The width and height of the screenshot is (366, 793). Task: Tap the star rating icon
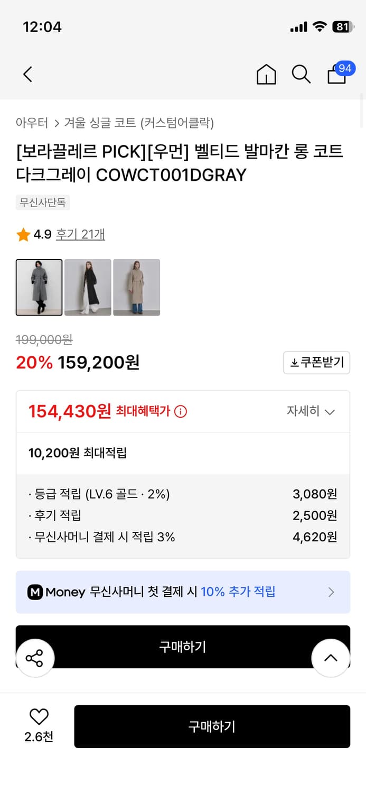click(x=23, y=234)
